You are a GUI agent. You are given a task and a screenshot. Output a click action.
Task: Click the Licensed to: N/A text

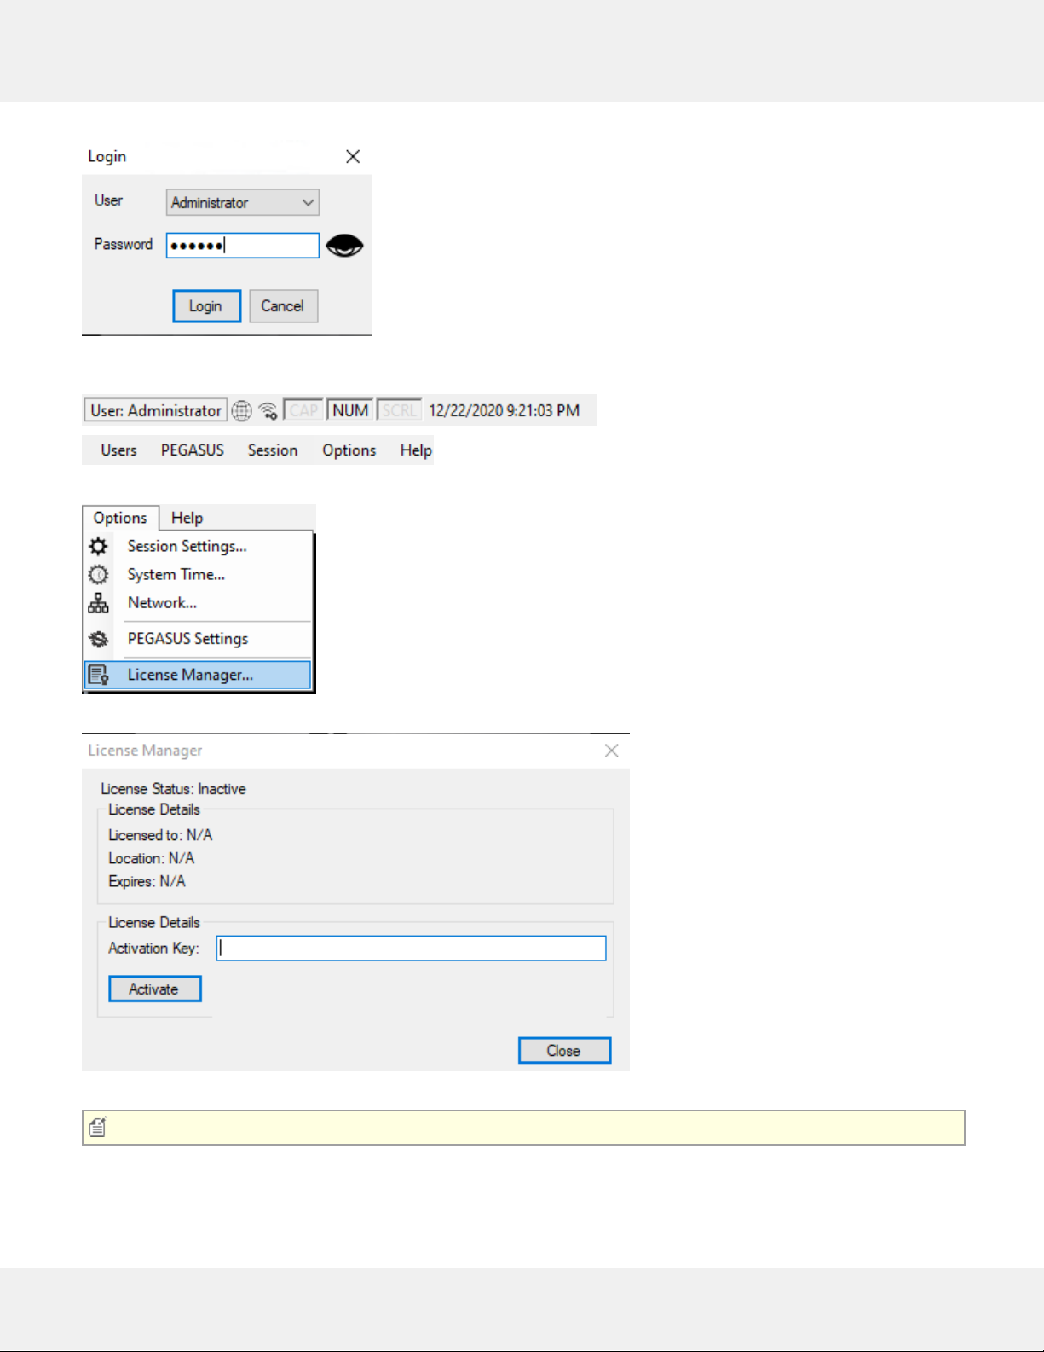coord(160,835)
